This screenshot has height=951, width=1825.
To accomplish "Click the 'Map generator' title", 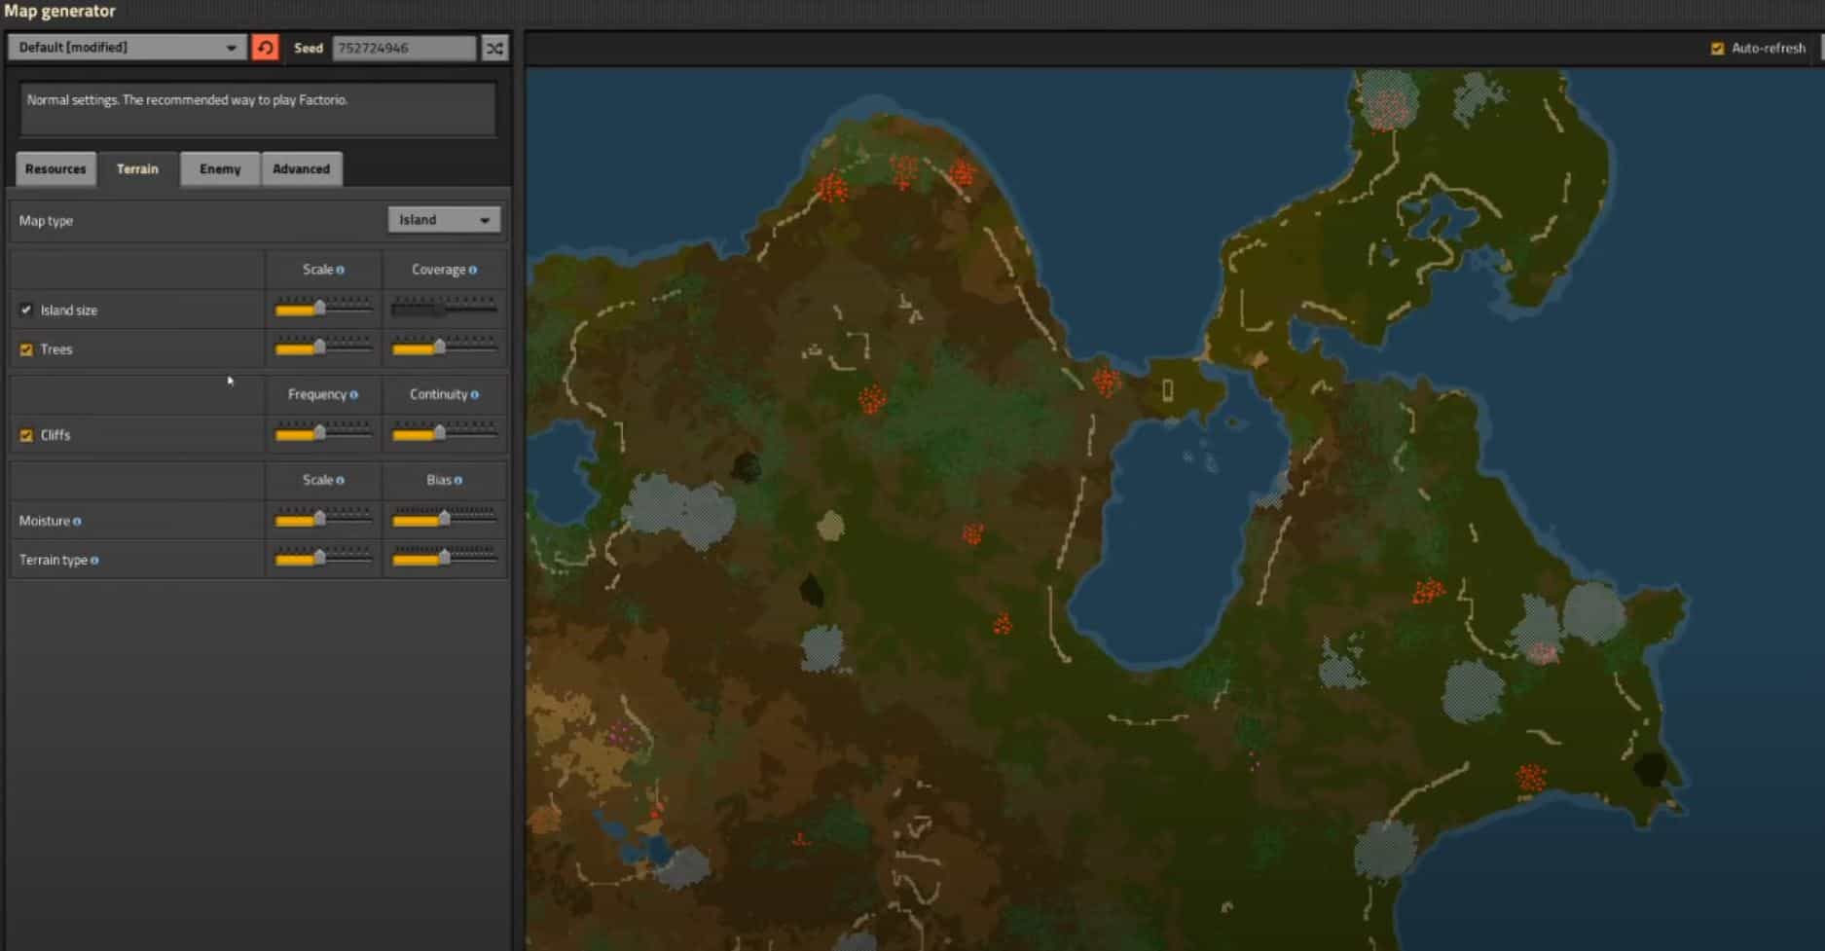I will pyautogui.click(x=60, y=11).
